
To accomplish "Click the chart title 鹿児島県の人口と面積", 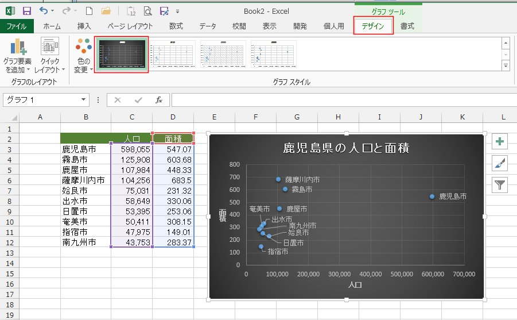I will [345, 148].
